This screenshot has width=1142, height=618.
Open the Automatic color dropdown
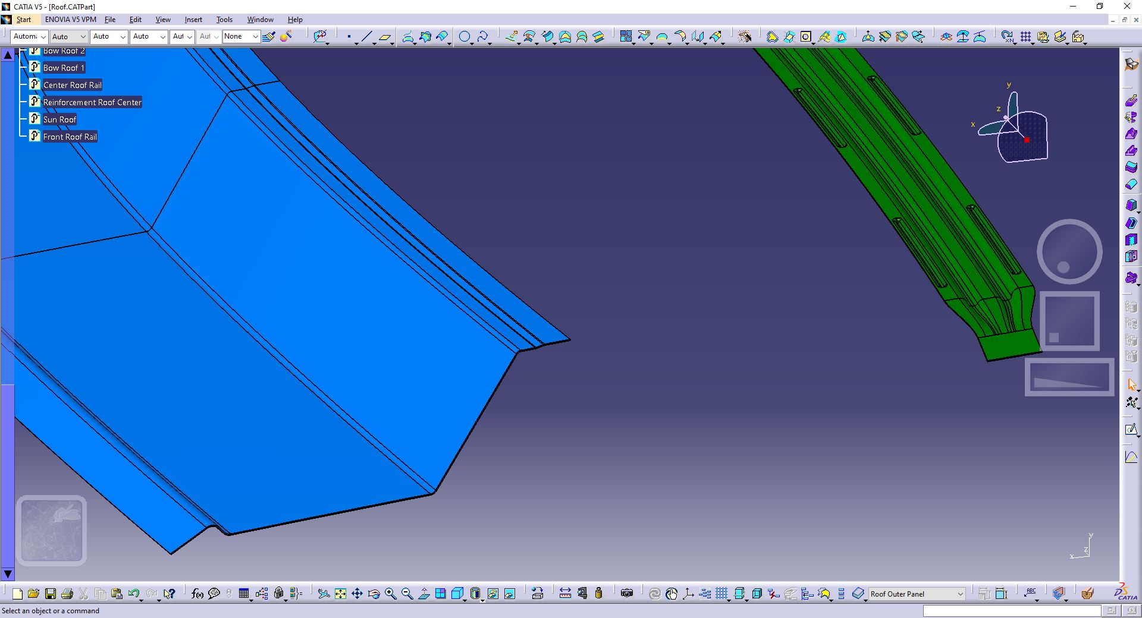click(29, 37)
